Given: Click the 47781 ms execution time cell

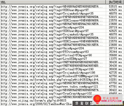Looking at the screenshot, I should click(115, 86).
